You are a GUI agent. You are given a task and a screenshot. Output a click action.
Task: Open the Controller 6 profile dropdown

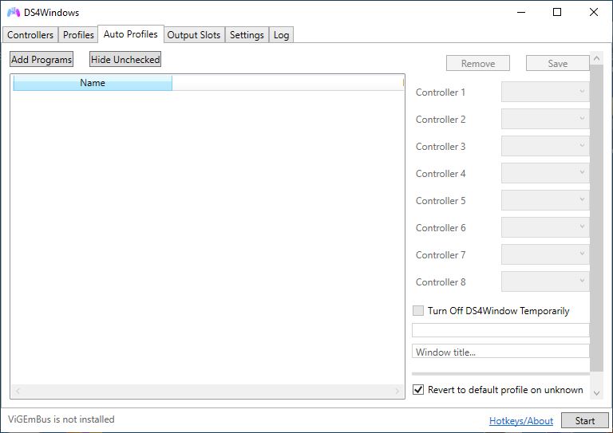click(545, 227)
